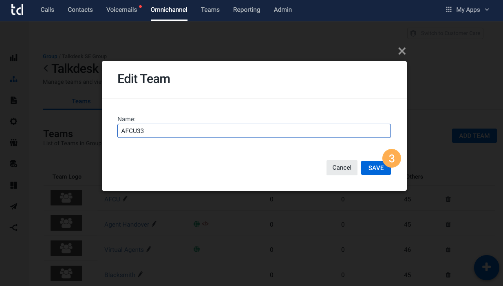The image size is (503, 286).
Task: Open the layout blocks sidebar icon
Action: tap(14, 185)
